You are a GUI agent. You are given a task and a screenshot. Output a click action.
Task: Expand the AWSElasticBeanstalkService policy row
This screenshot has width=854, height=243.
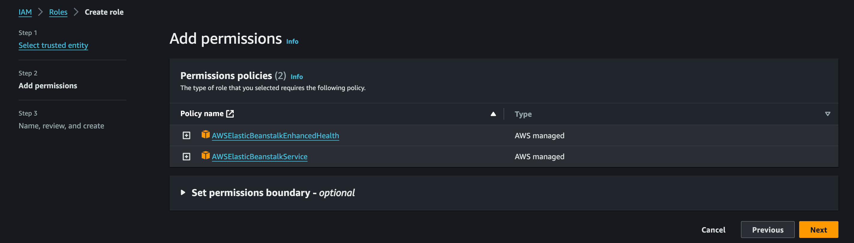coord(186,157)
